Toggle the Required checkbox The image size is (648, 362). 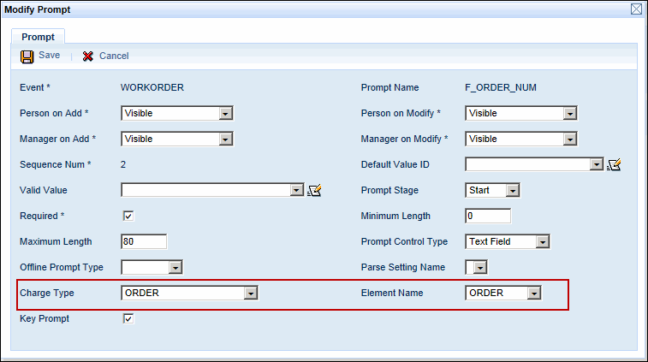(128, 216)
